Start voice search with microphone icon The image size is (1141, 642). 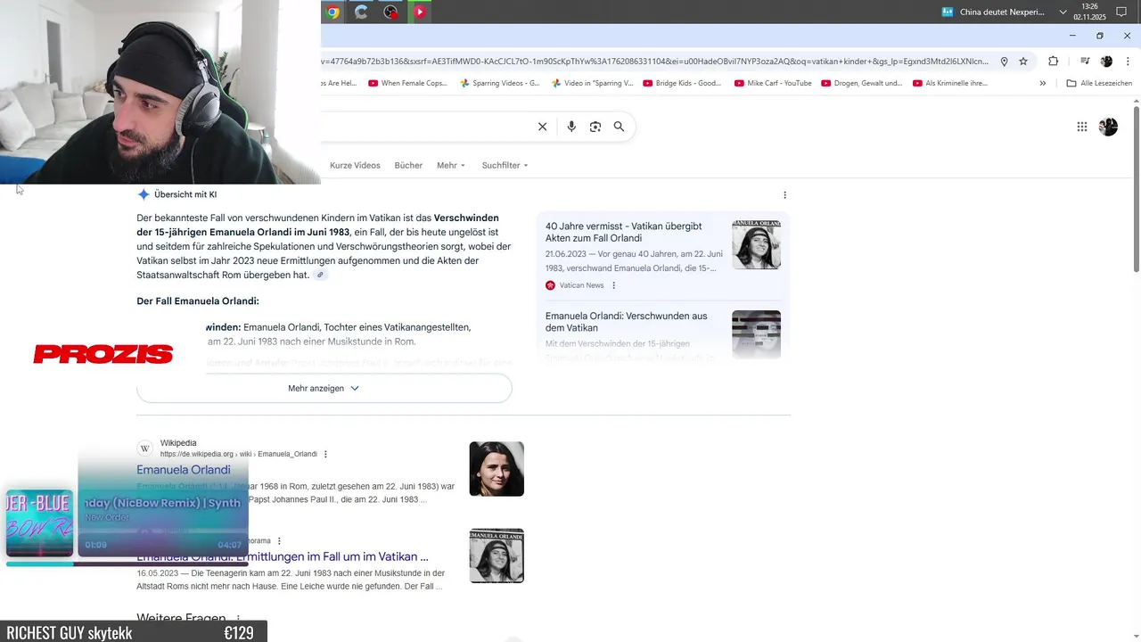pyautogui.click(x=571, y=127)
